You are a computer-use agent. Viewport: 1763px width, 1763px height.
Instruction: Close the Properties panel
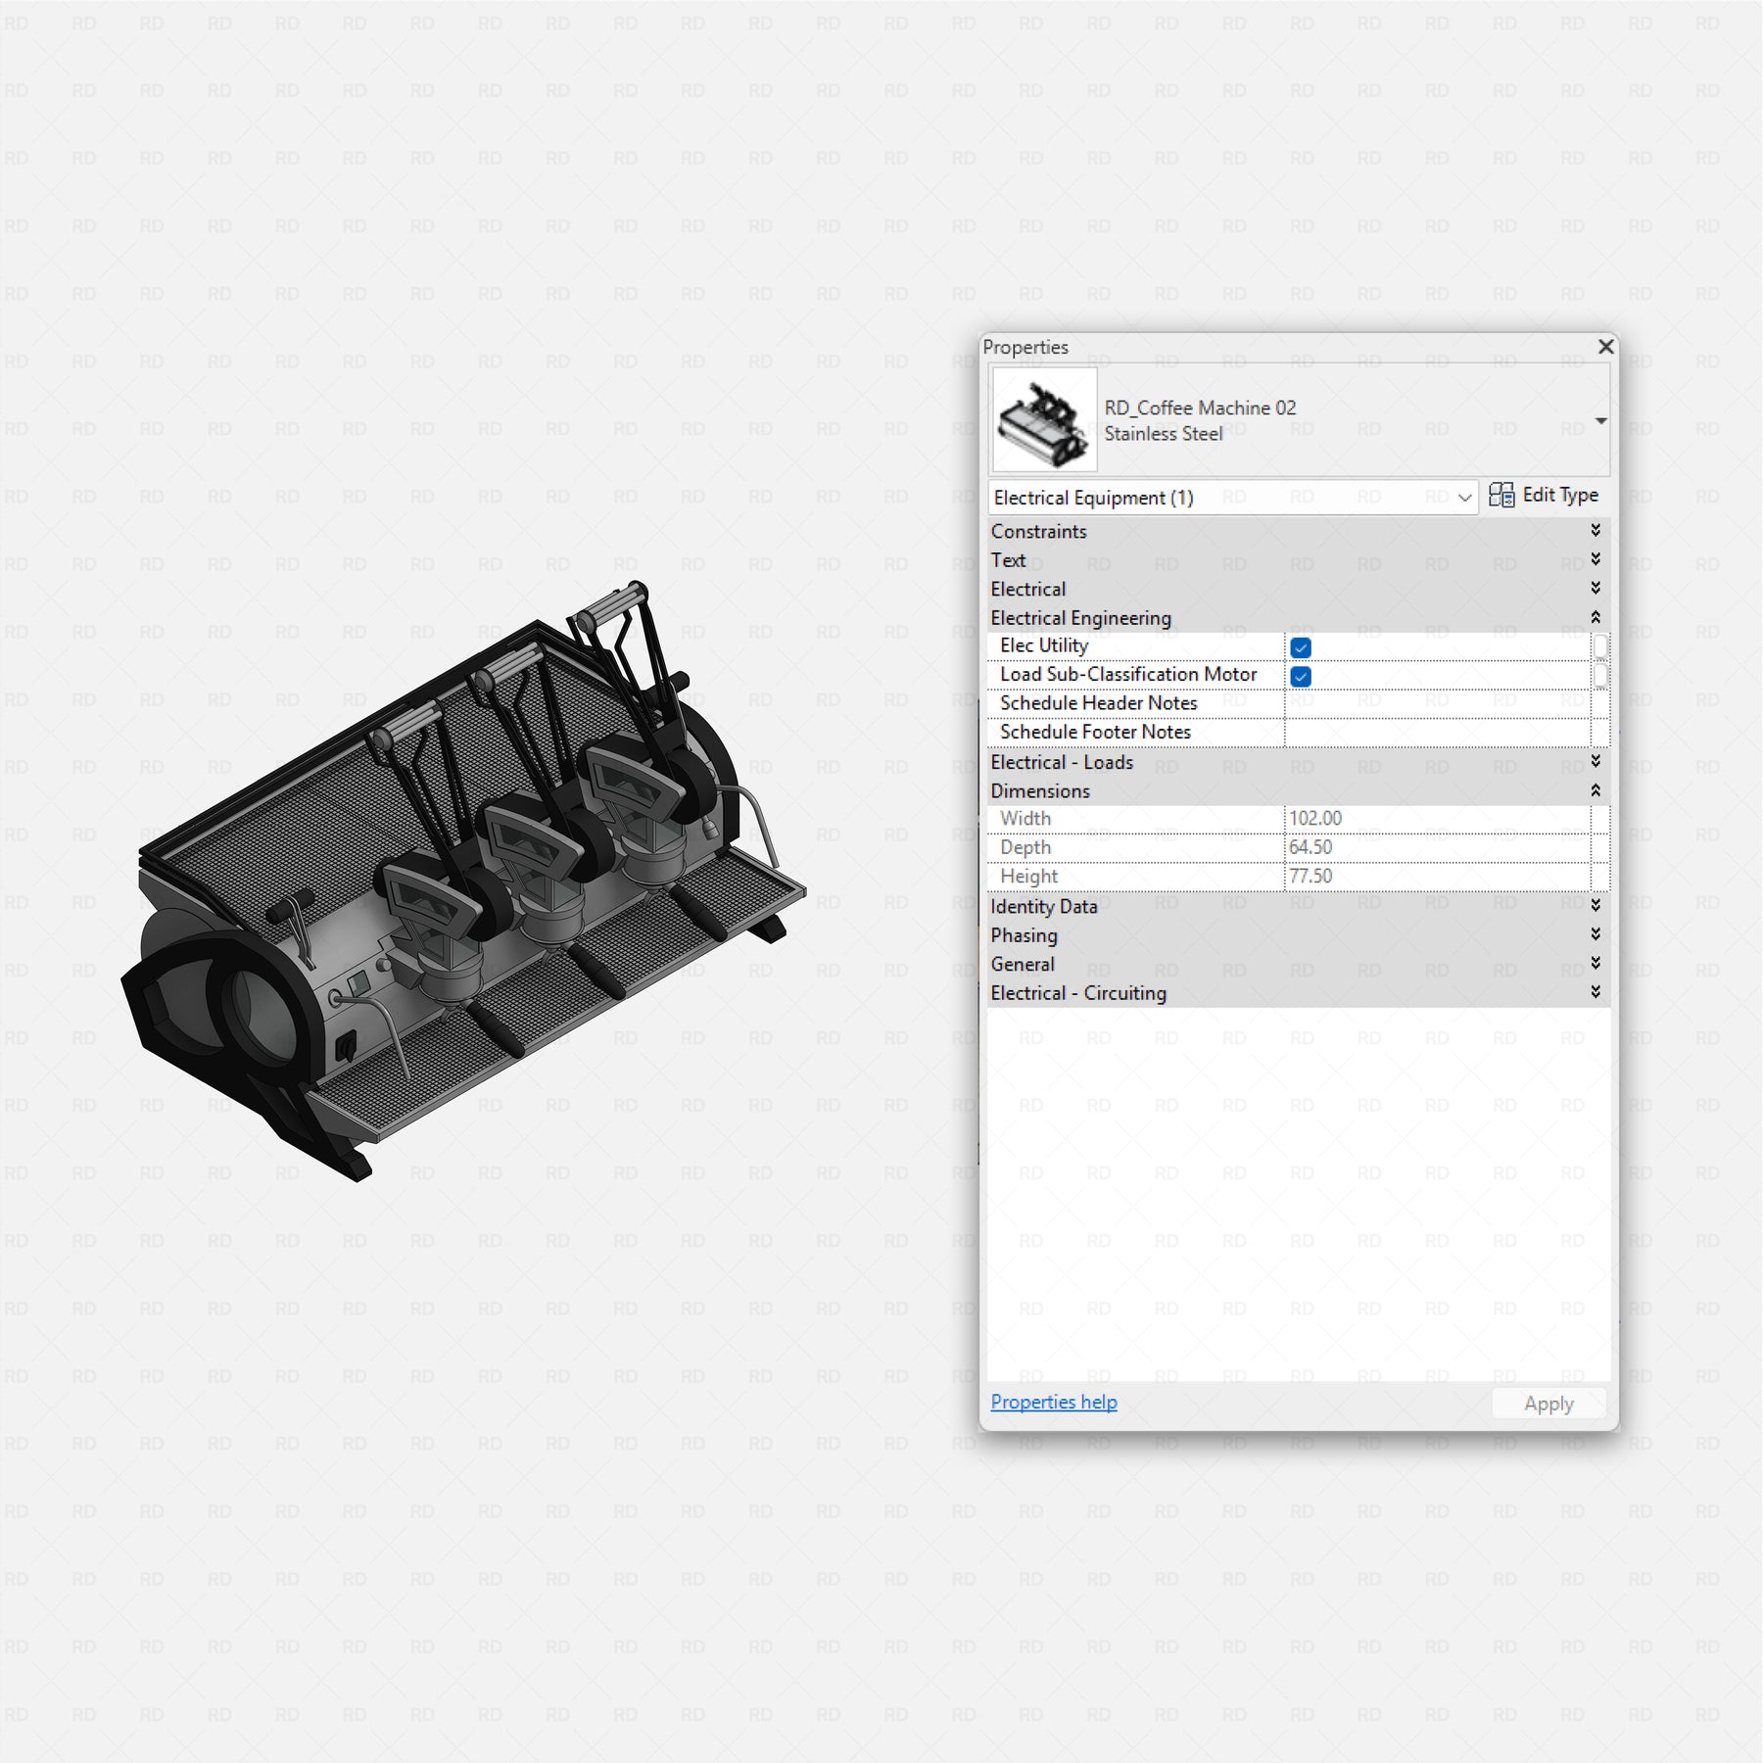coord(1605,347)
